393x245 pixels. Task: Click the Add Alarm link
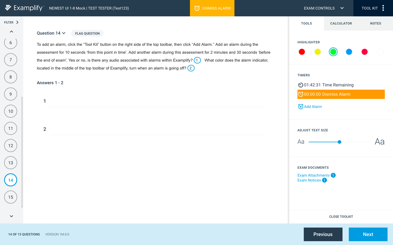click(313, 107)
